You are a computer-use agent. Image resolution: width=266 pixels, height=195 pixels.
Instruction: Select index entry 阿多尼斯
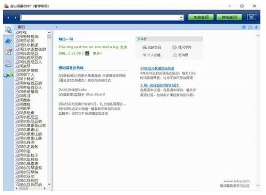tap(27, 113)
